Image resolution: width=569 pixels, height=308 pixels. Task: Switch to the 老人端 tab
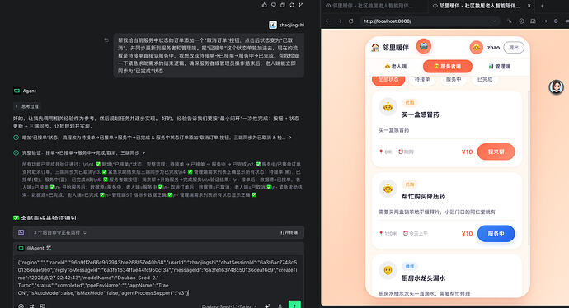tap(396, 67)
